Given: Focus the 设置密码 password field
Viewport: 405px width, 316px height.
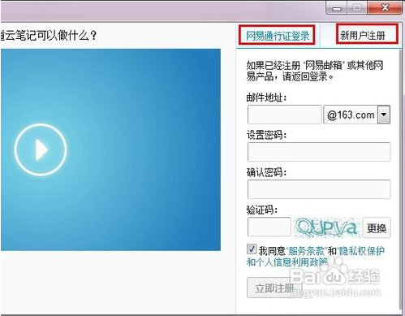Looking at the screenshot, I should tap(319, 152).
